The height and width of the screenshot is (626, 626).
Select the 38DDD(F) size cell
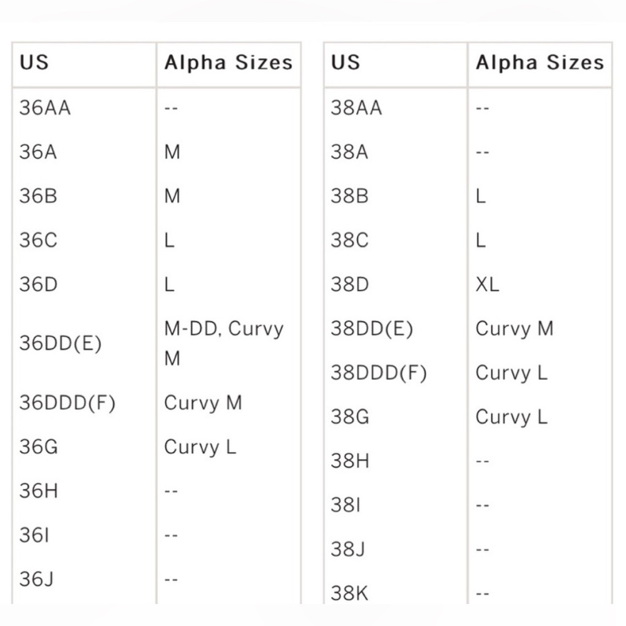[379, 373]
